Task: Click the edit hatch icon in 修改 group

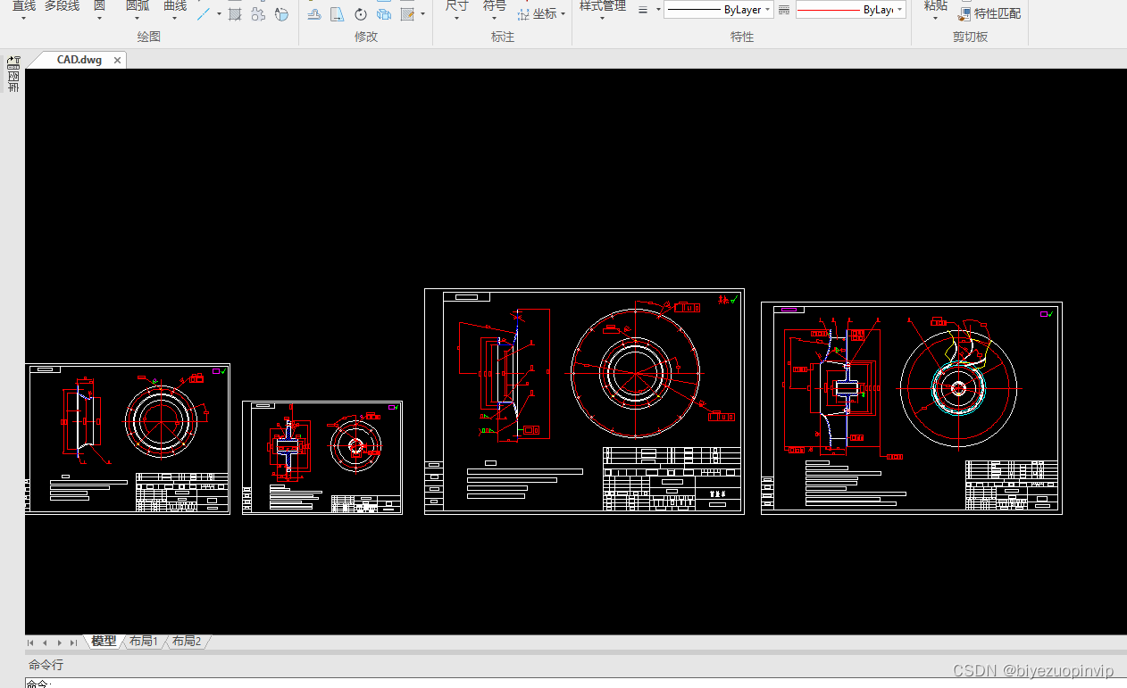Action: (407, 14)
